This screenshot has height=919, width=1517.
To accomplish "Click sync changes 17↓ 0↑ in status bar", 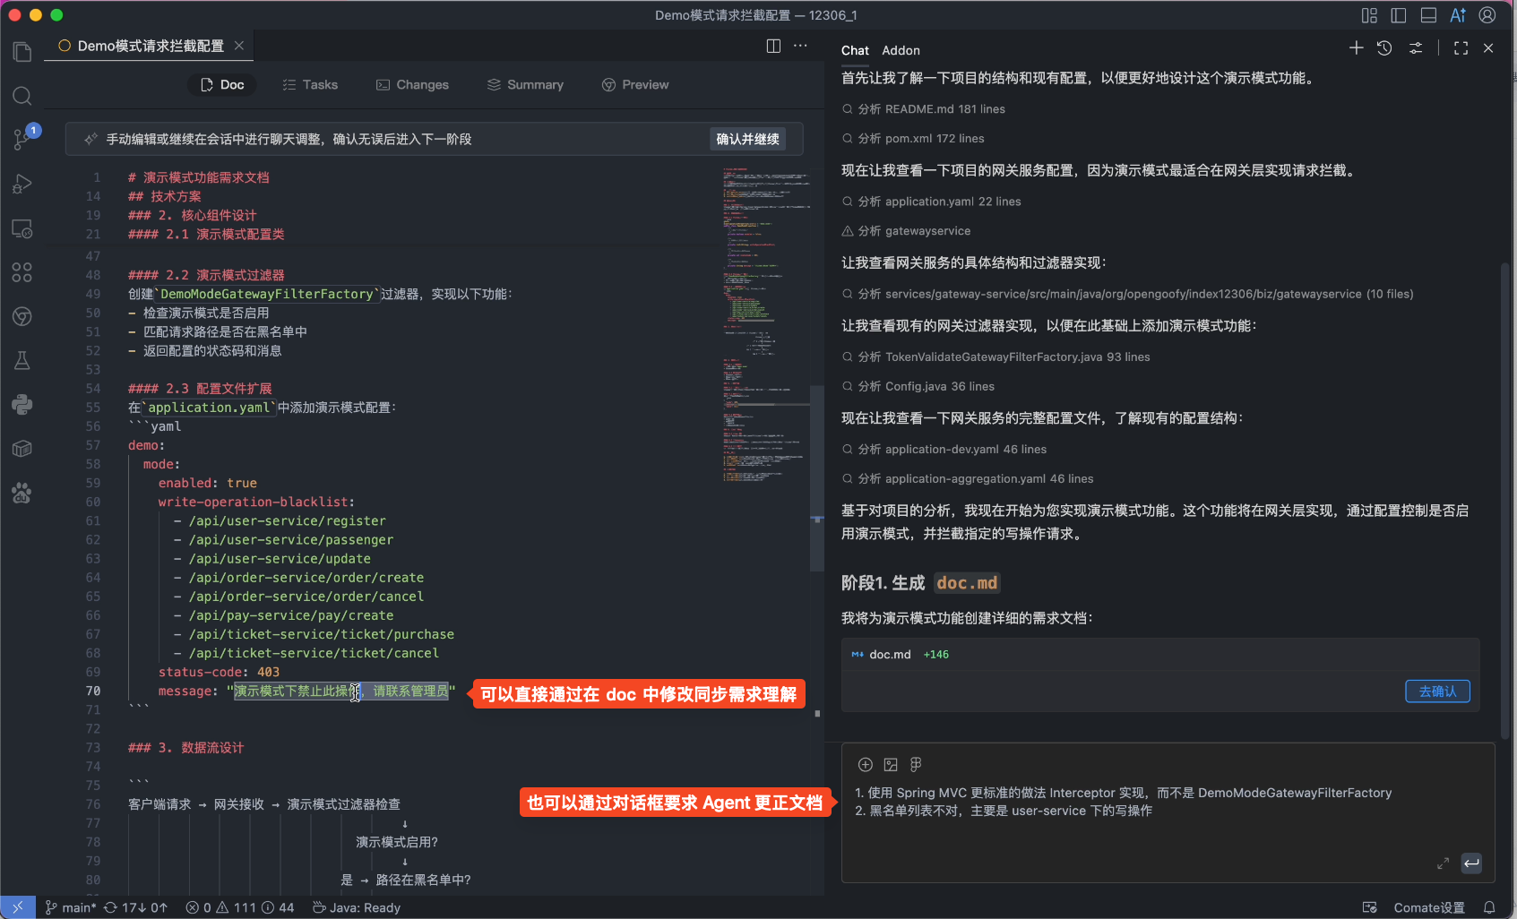I will (x=135, y=907).
